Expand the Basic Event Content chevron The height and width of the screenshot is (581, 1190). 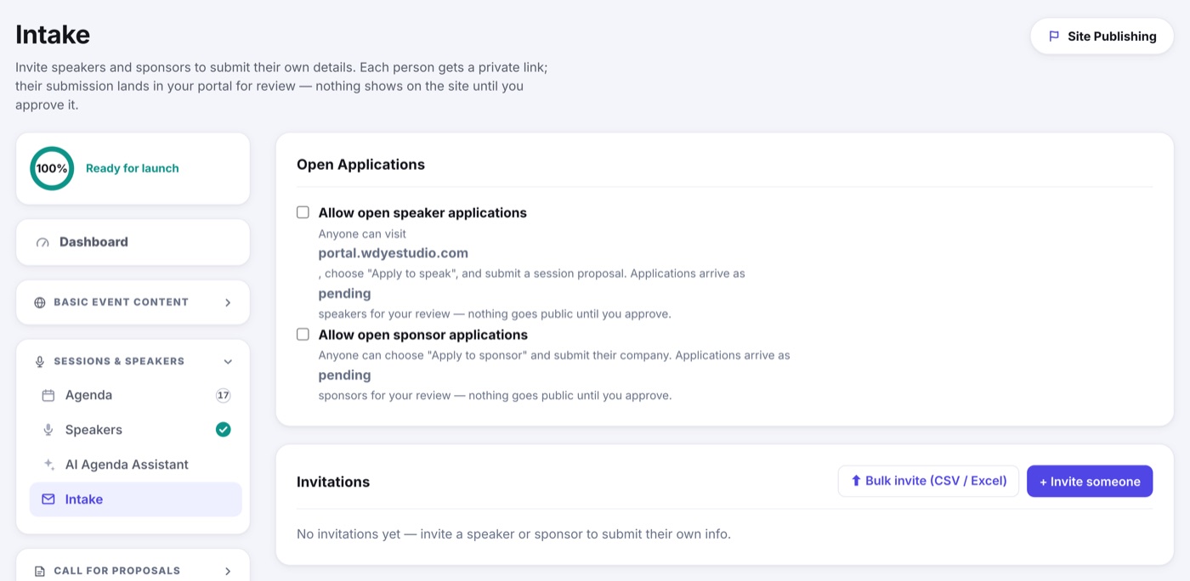point(228,302)
